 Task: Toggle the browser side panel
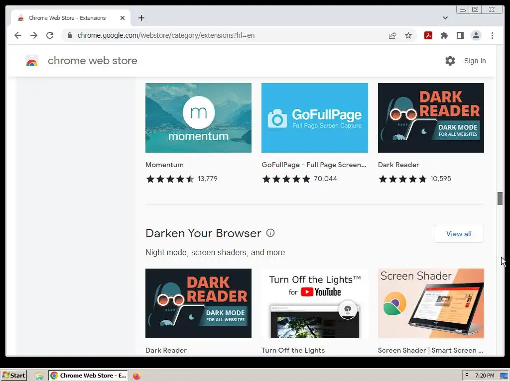(x=460, y=35)
